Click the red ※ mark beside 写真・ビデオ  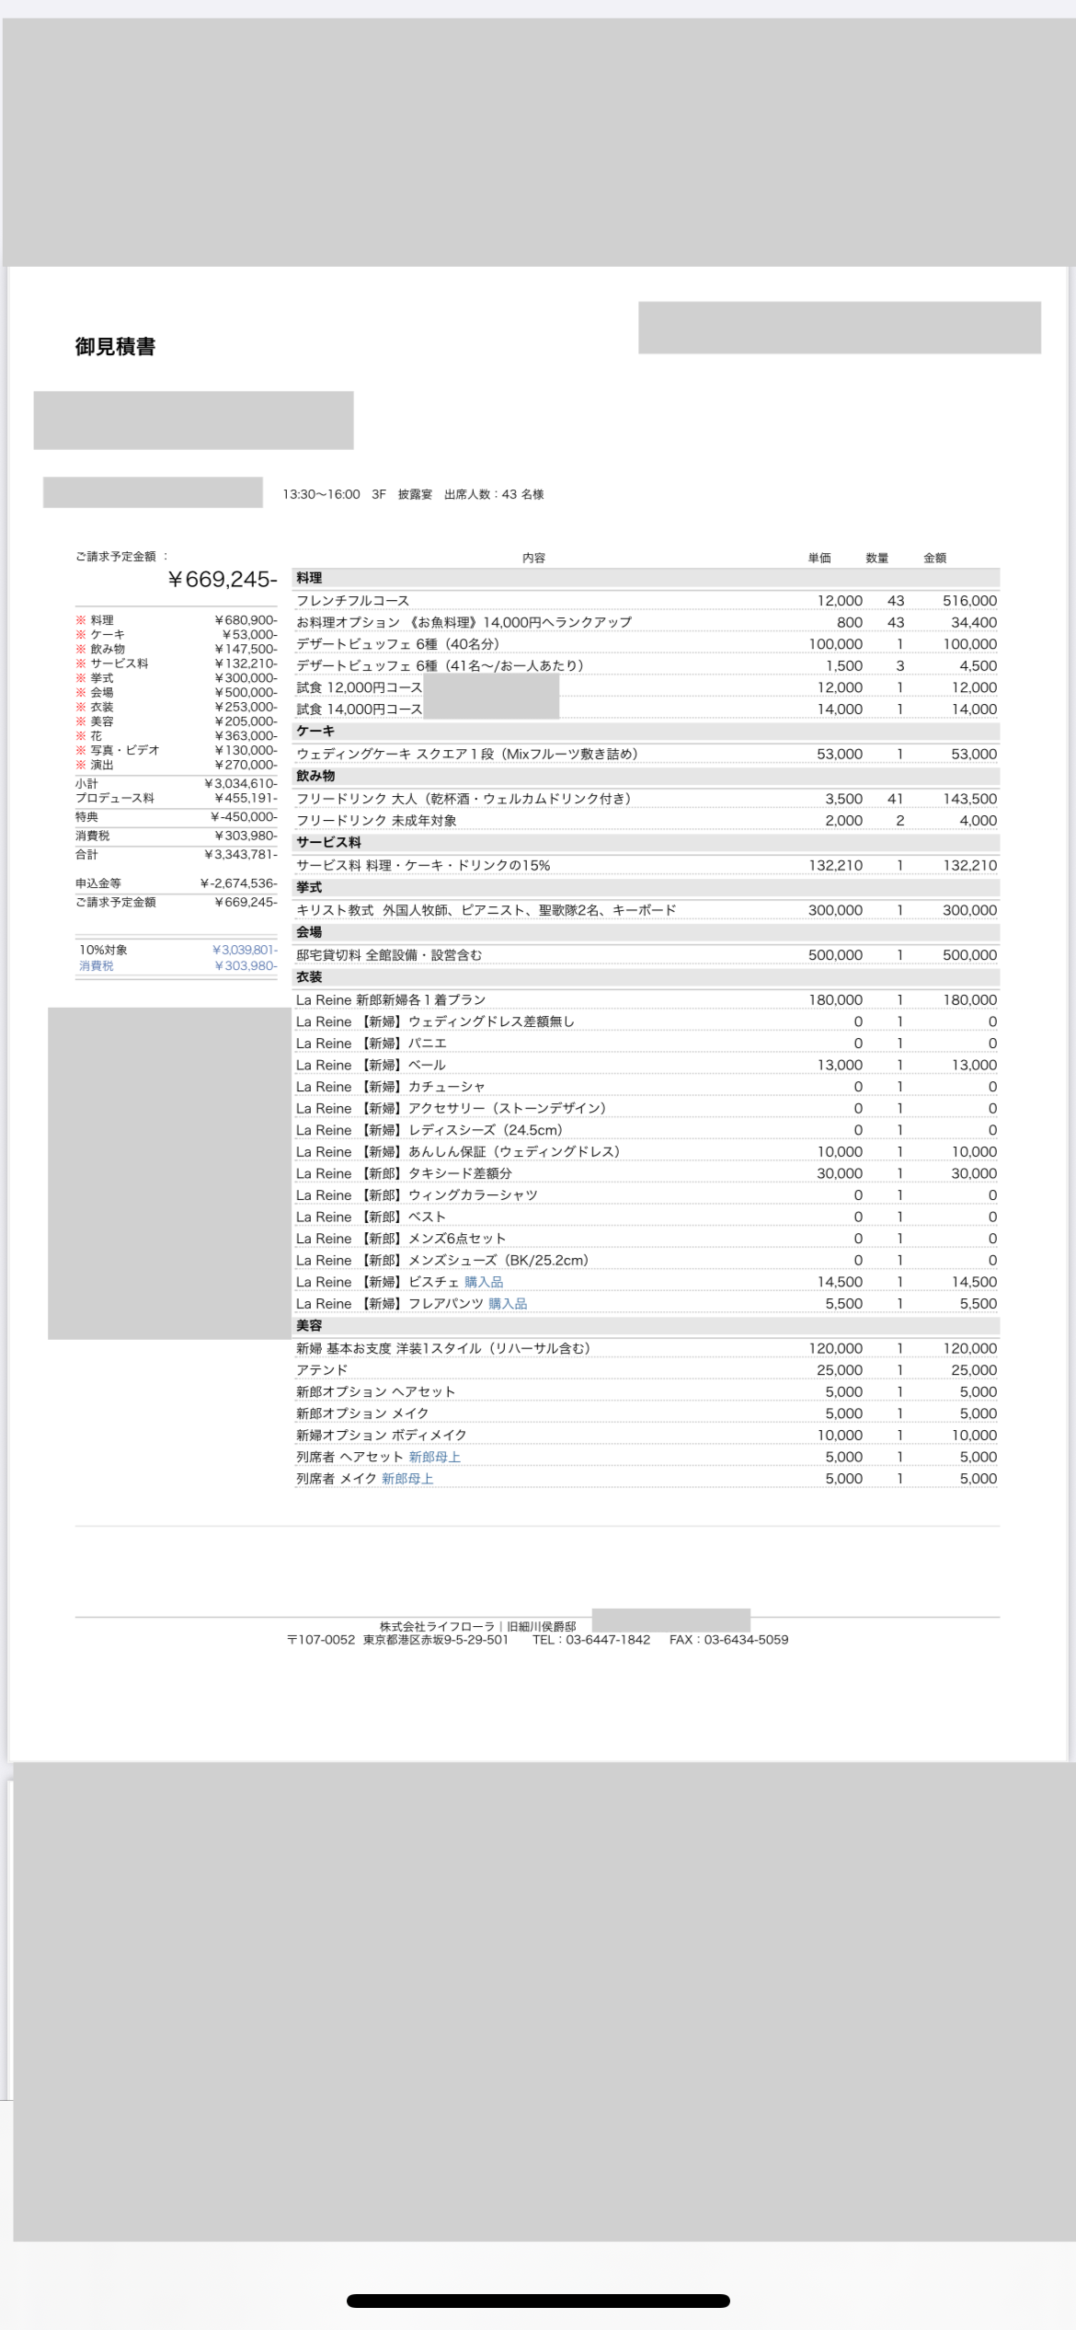pos(81,750)
